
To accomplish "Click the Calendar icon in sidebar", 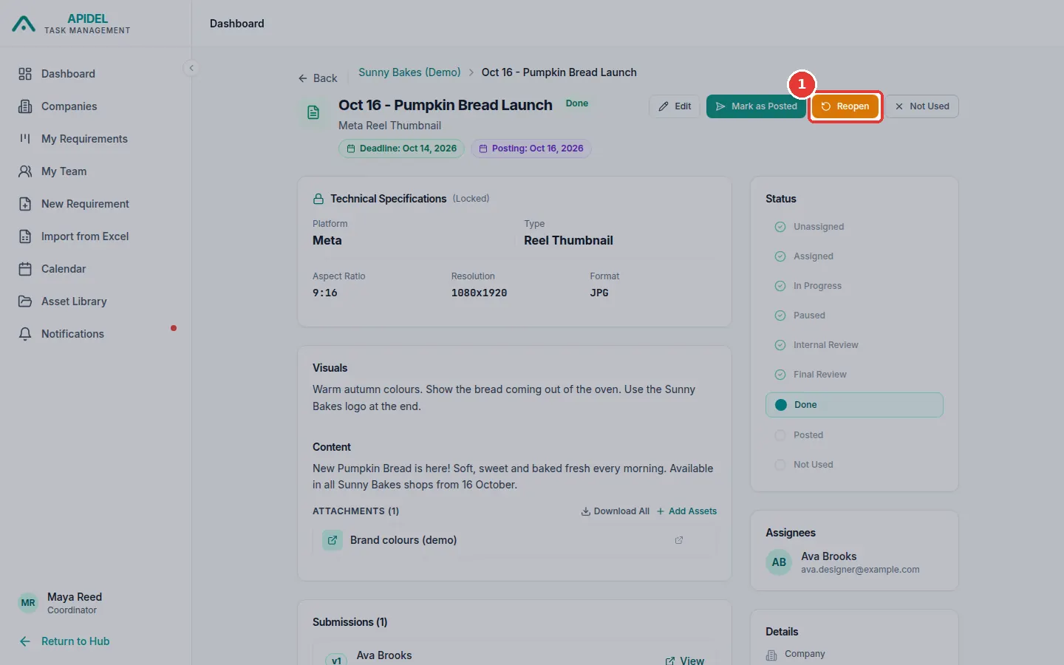I will click(x=25, y=269).
